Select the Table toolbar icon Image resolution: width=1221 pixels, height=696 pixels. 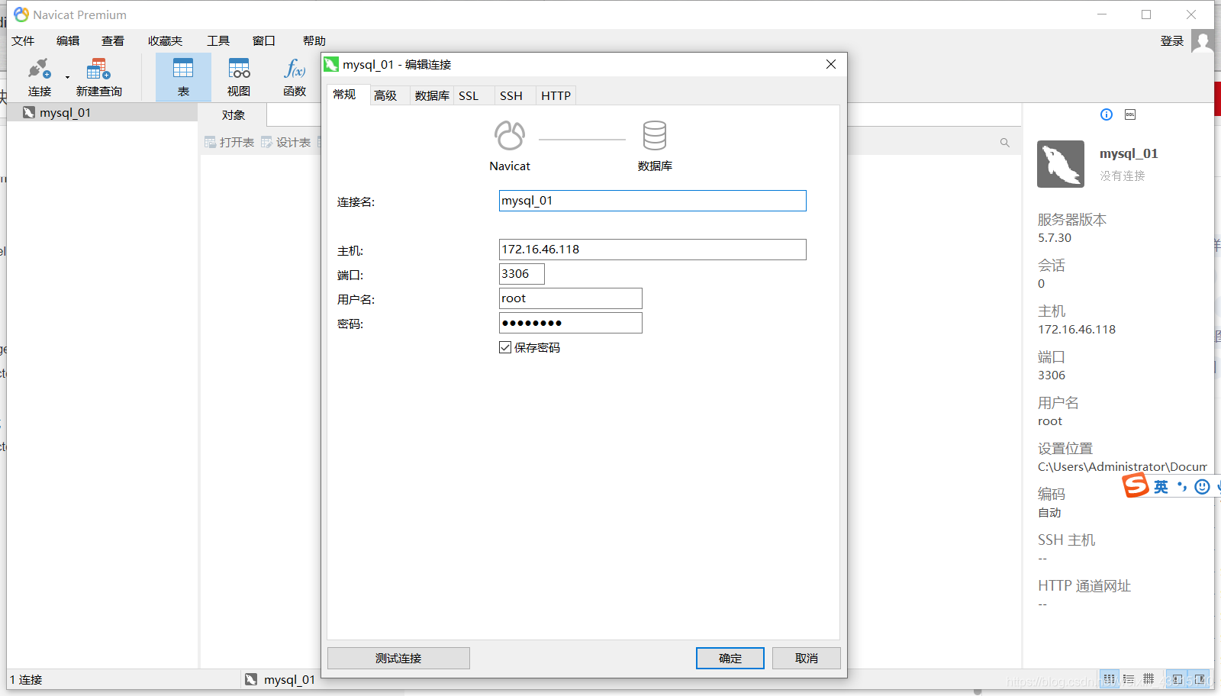[x=183, y=69]
